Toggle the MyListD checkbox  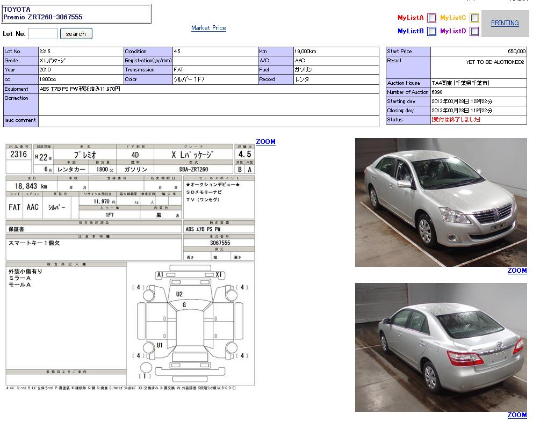click(474, 31)
